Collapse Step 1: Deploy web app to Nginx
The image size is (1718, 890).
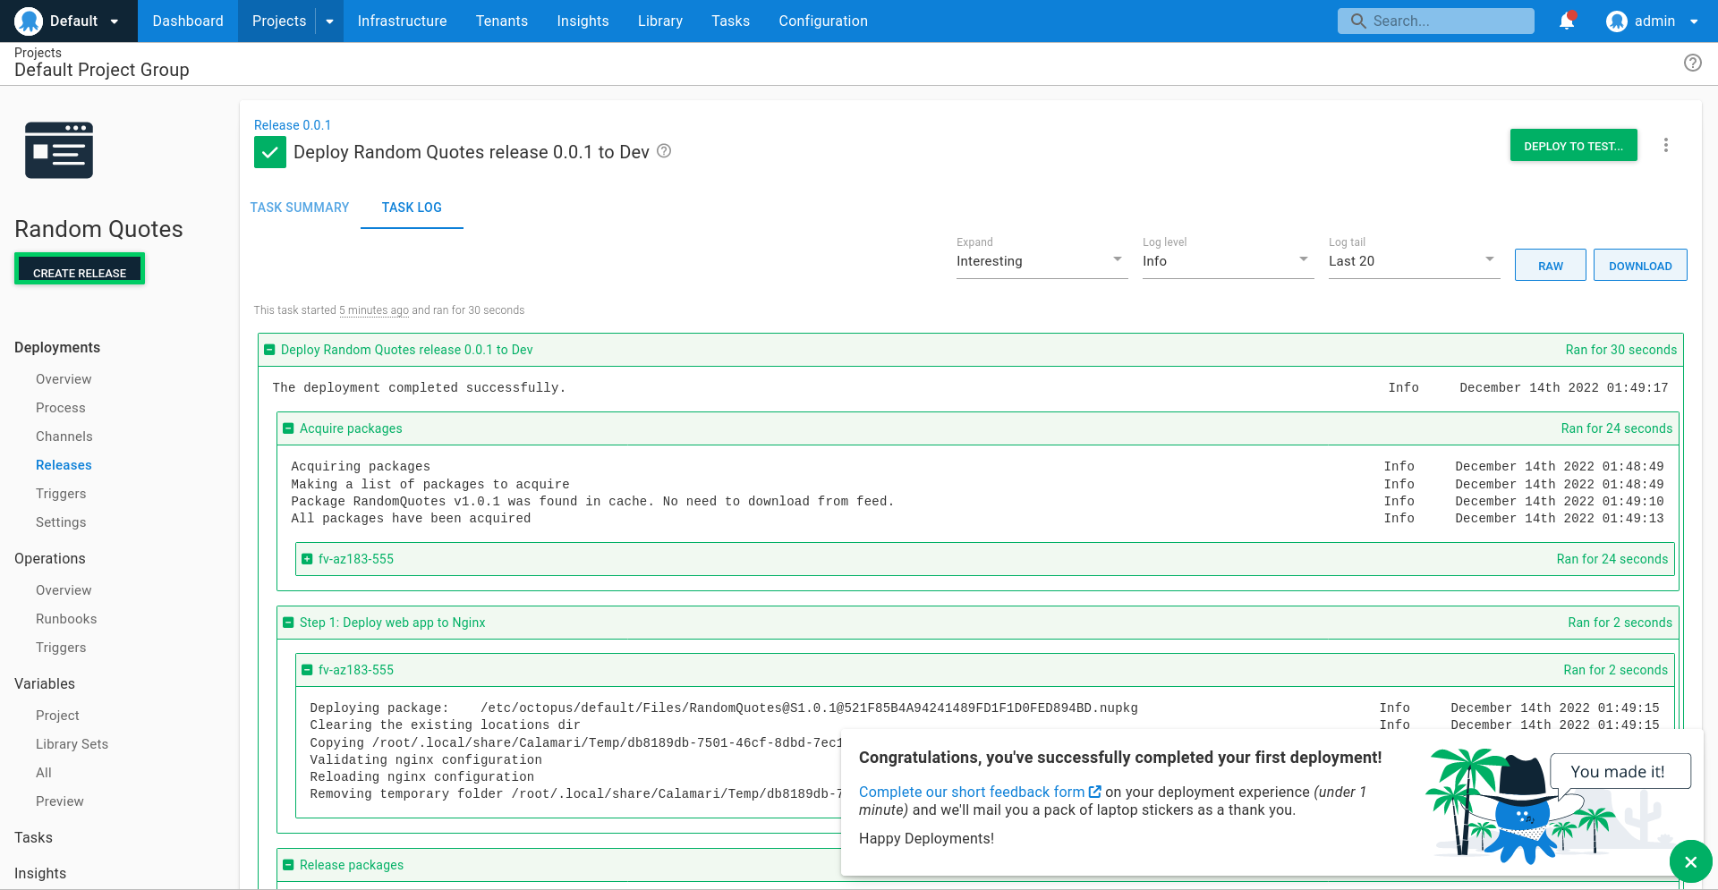pyautogui.click(x=288, y=623)
